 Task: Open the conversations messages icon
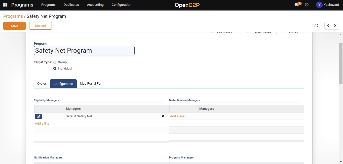[297, 5]
